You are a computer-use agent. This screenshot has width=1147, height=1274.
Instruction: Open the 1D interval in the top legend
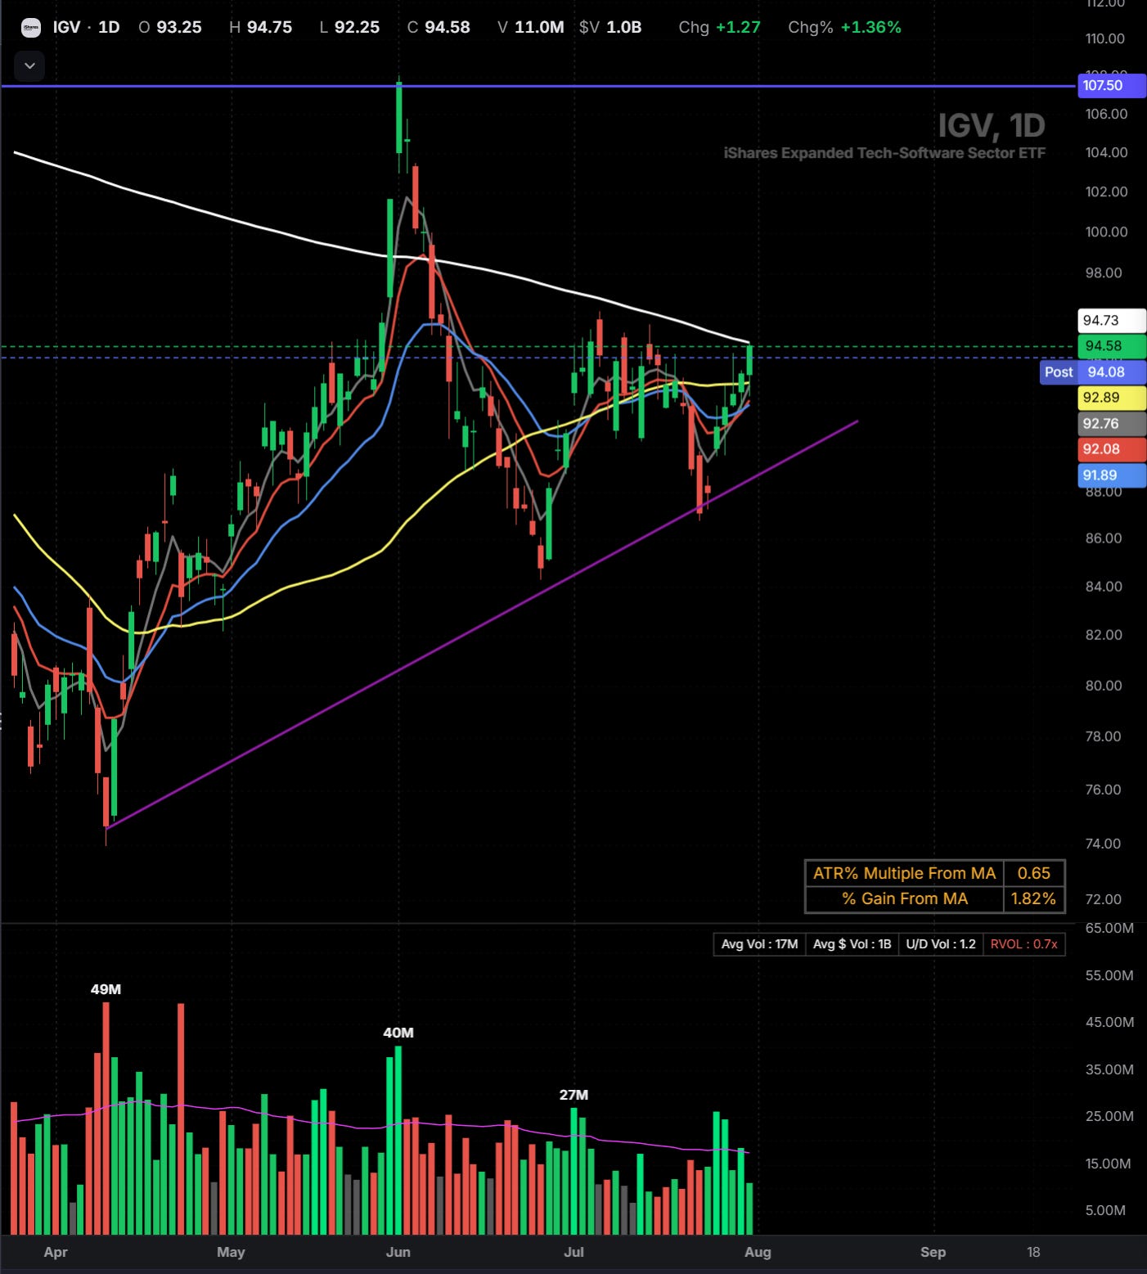click(109, 27)
